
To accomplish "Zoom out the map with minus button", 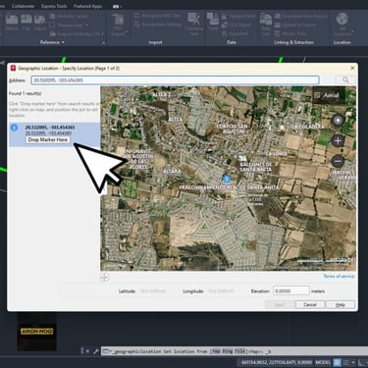I will point(338,161).
